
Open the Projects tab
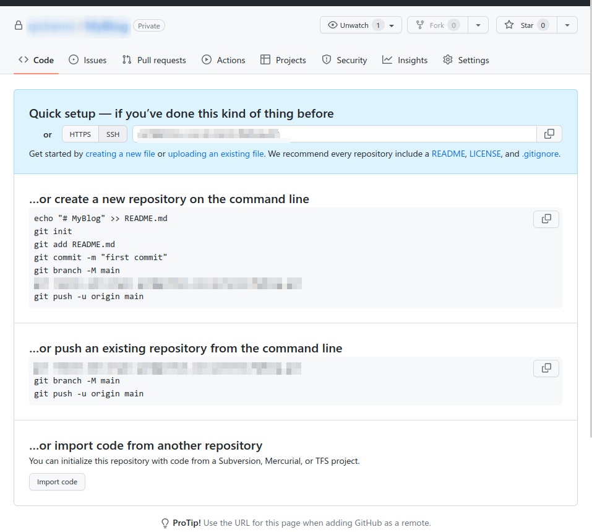pyautogui.click(x=283, y=60)
